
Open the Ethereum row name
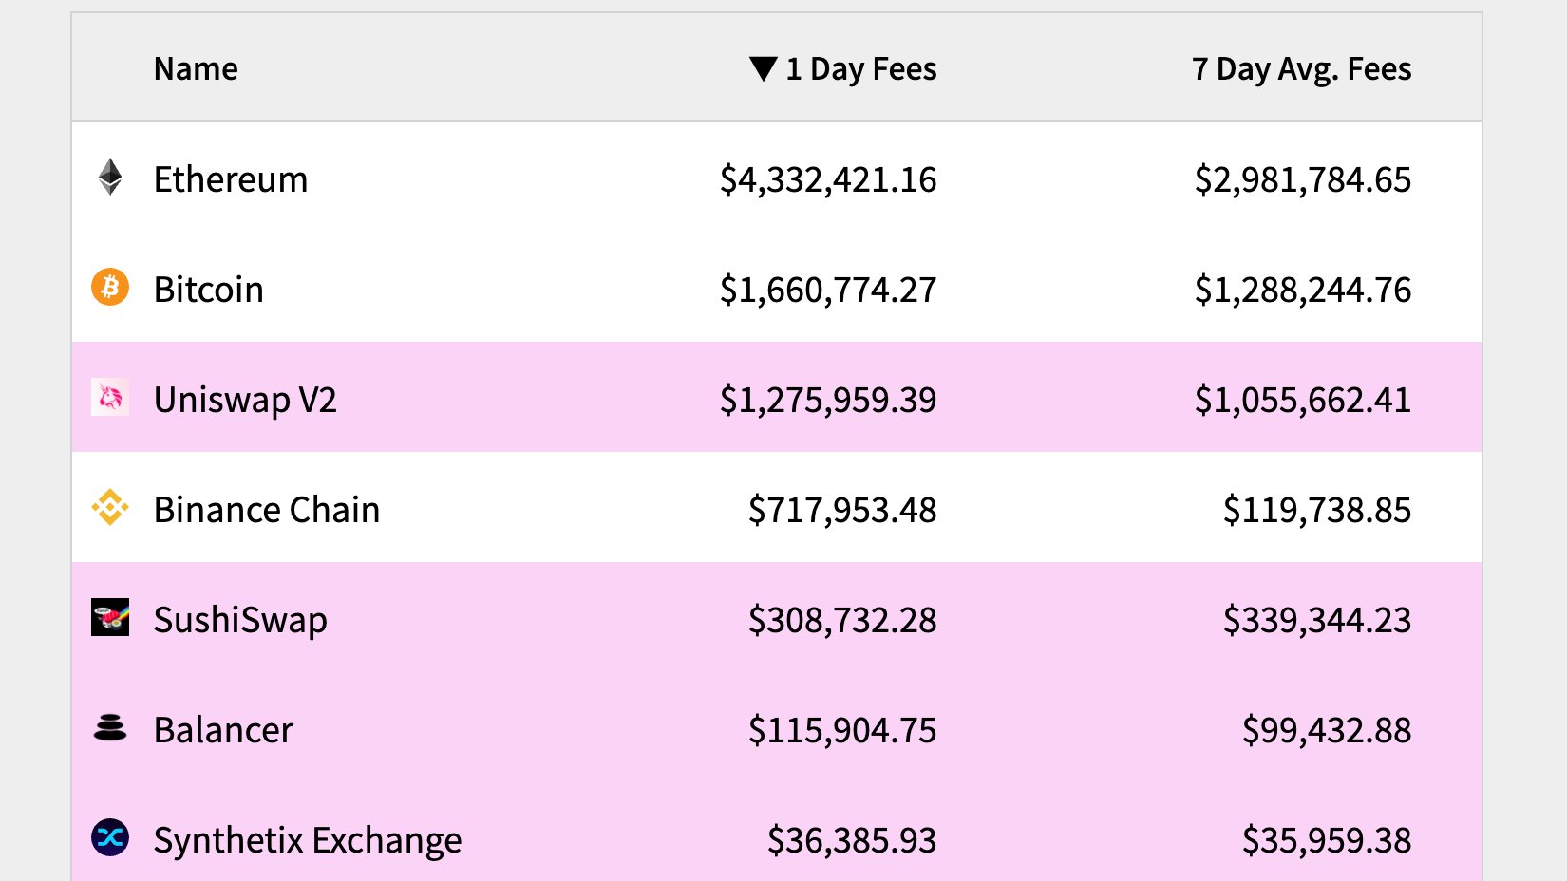point(231,179)
